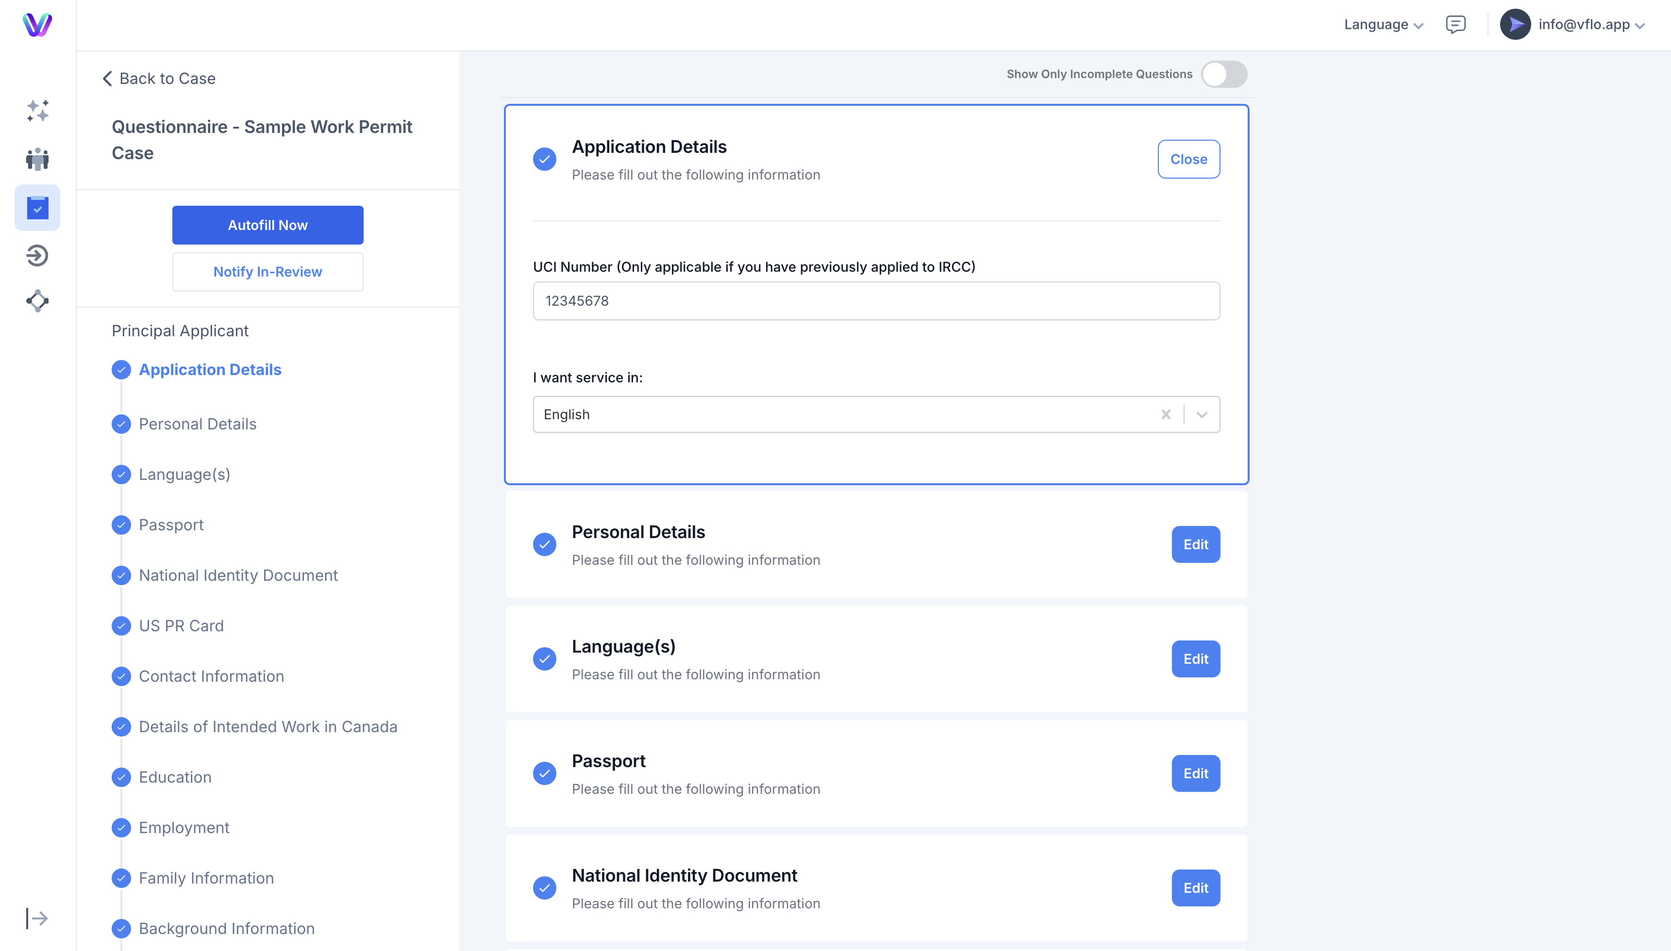Click the National Identity Document card title
Screen dimensions: 1671x951
click(684, 876)
